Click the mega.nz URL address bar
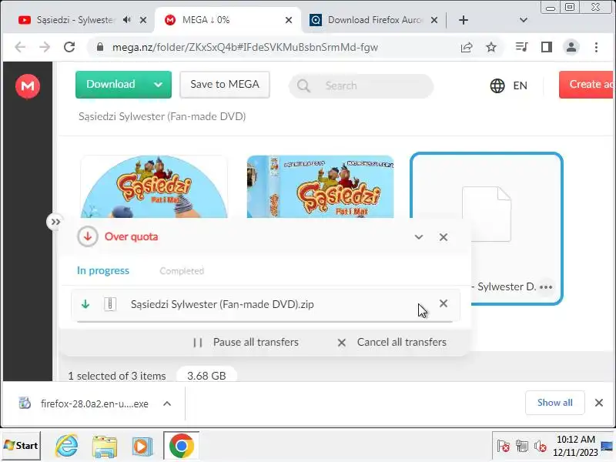 tap(245, 48)
